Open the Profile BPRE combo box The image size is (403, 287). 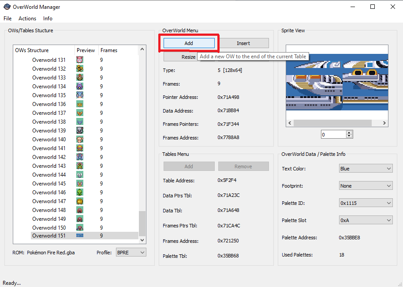[130, 253]
